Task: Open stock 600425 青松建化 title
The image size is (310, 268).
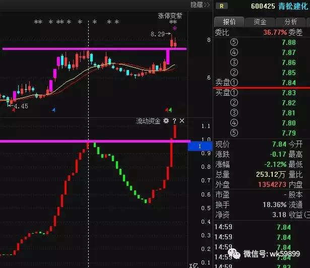Action: tap(279, 7)
